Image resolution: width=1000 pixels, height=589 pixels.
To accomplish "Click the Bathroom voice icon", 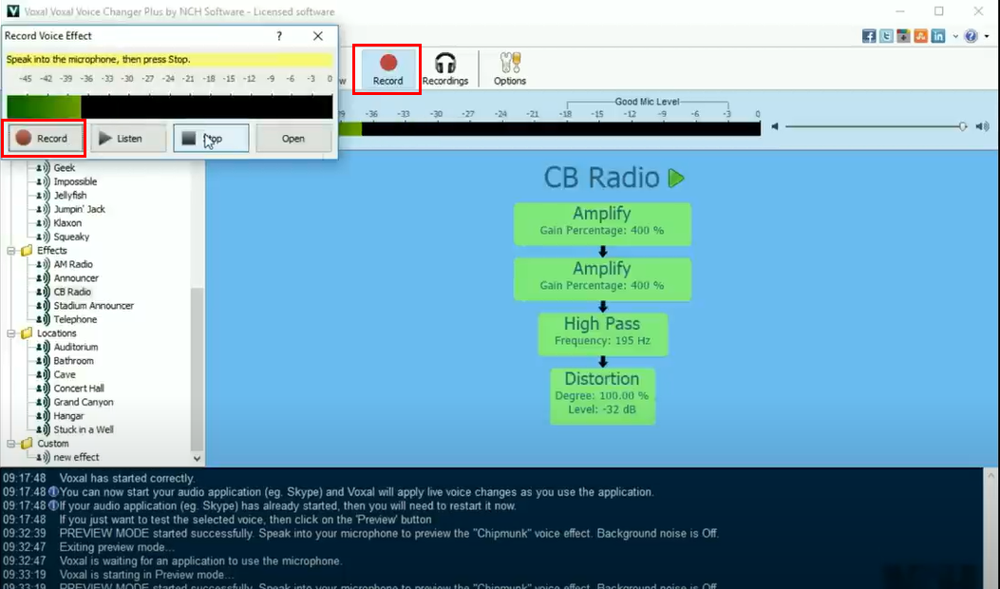I will pyautogui.click(x=43, y=361).
